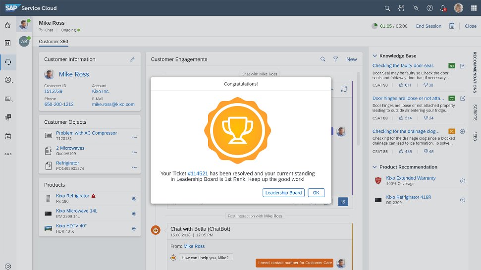
Task: Switch to Recommendations side tab
Action: pos(475,72)
